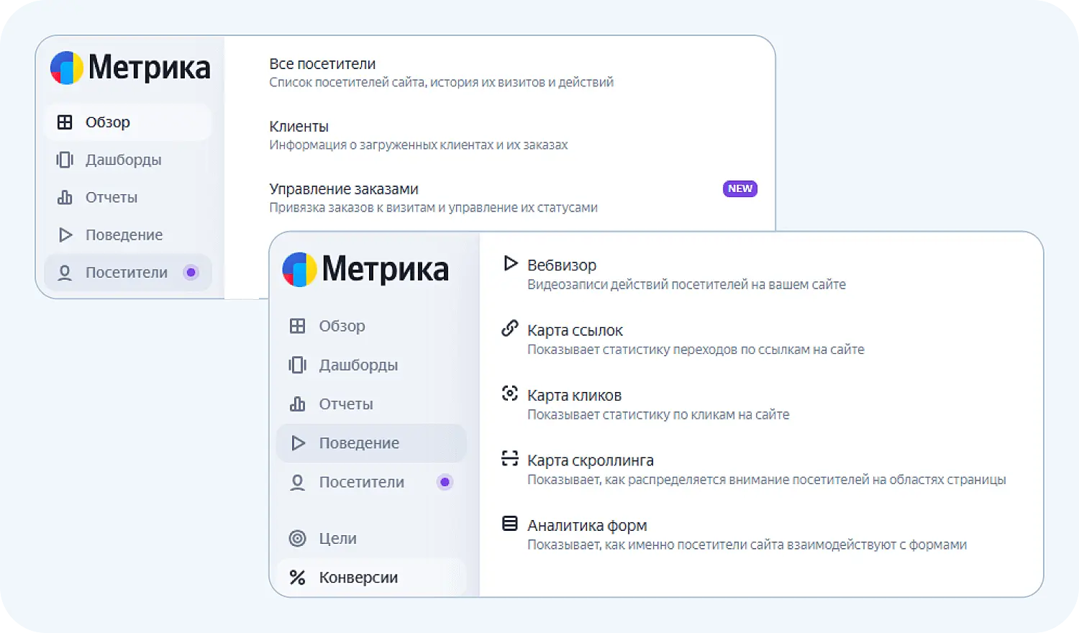This screenshot has height=633, width=1079.
Task: Open the Отчеты bar chart icon
Action: point(298,404)
